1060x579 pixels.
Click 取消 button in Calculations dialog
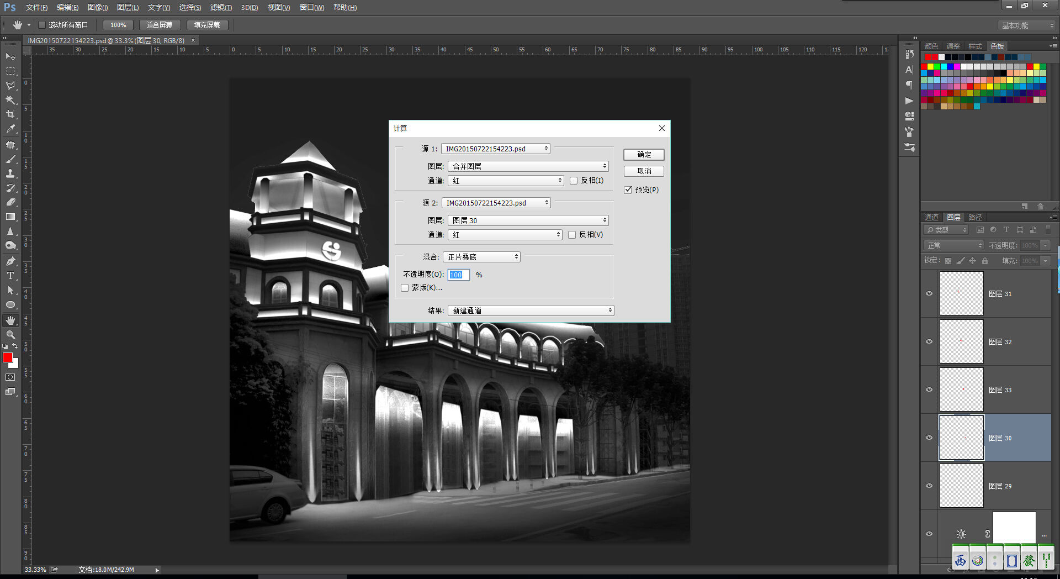click(x=644, y=171)
